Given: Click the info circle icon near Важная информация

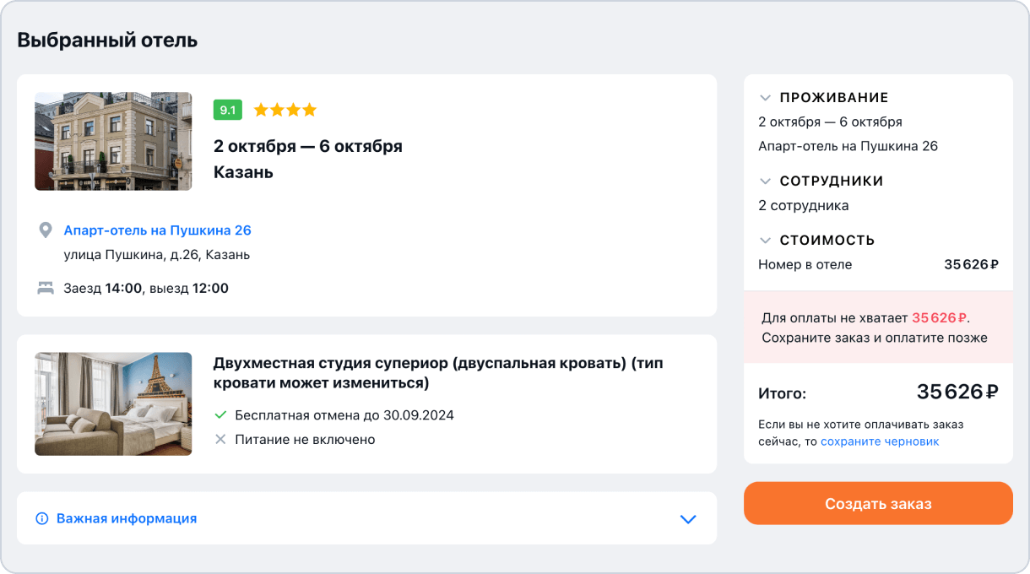Looking at the screenshot, I should [41, 518].
